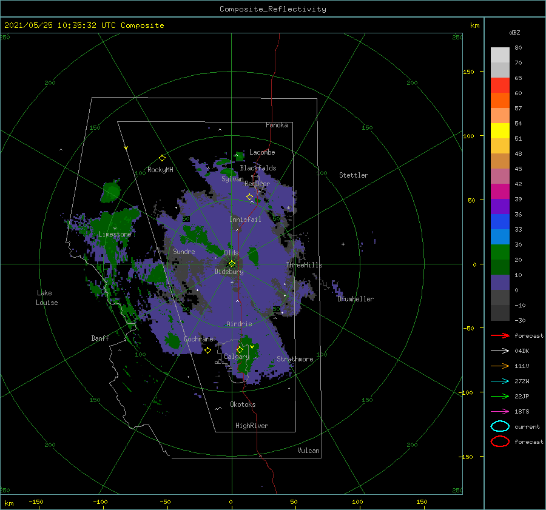Select the 65 dBZ red swatch

click(500, 85)
